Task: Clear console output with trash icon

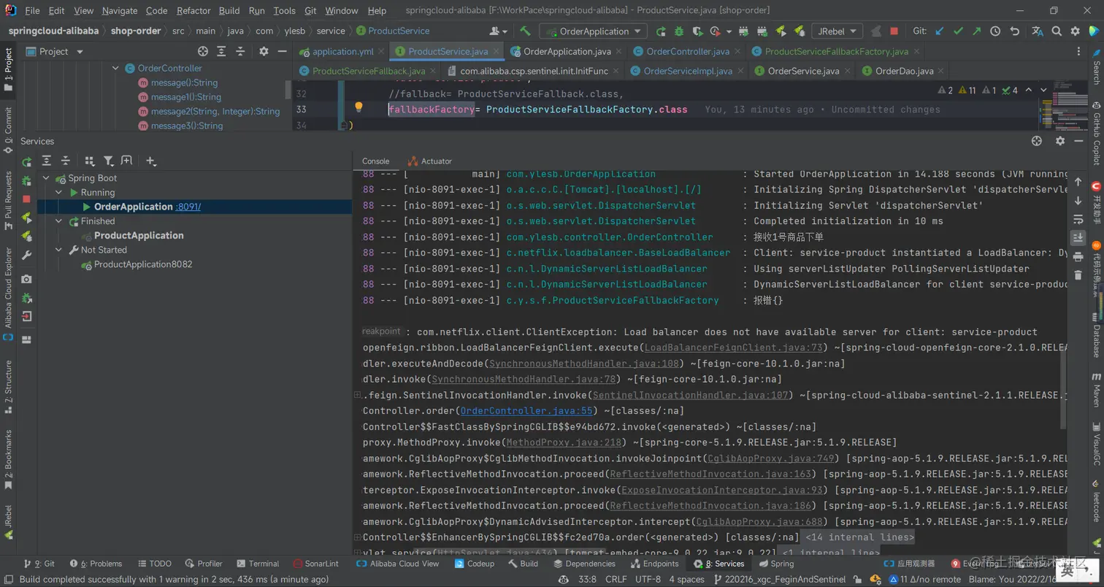Action: click(x=1078, y=275)
